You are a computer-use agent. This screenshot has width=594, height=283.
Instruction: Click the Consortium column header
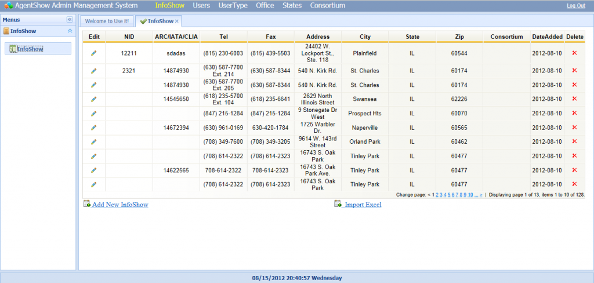pos(507,37)
